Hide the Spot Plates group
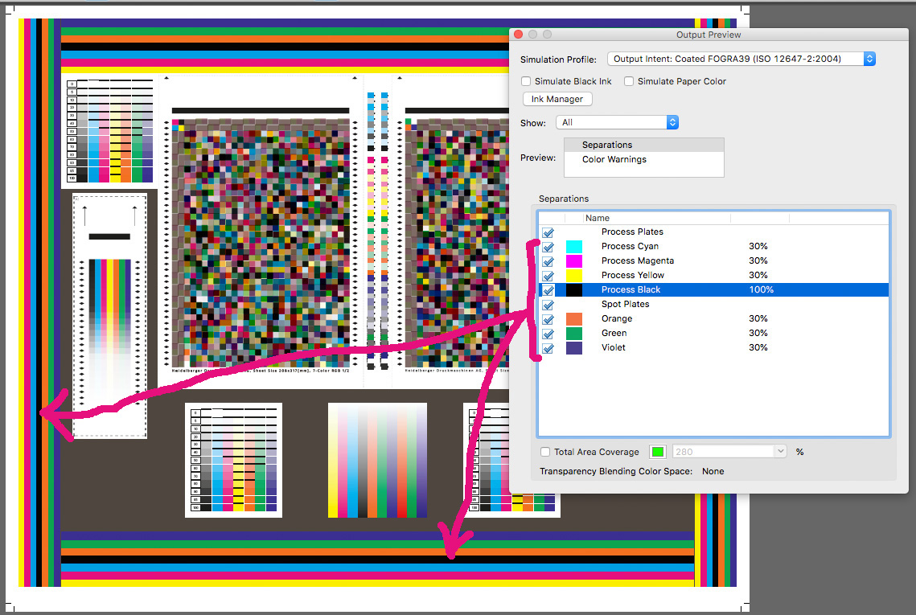The height and width of the screenshot is (615, 916). point(548,305)
